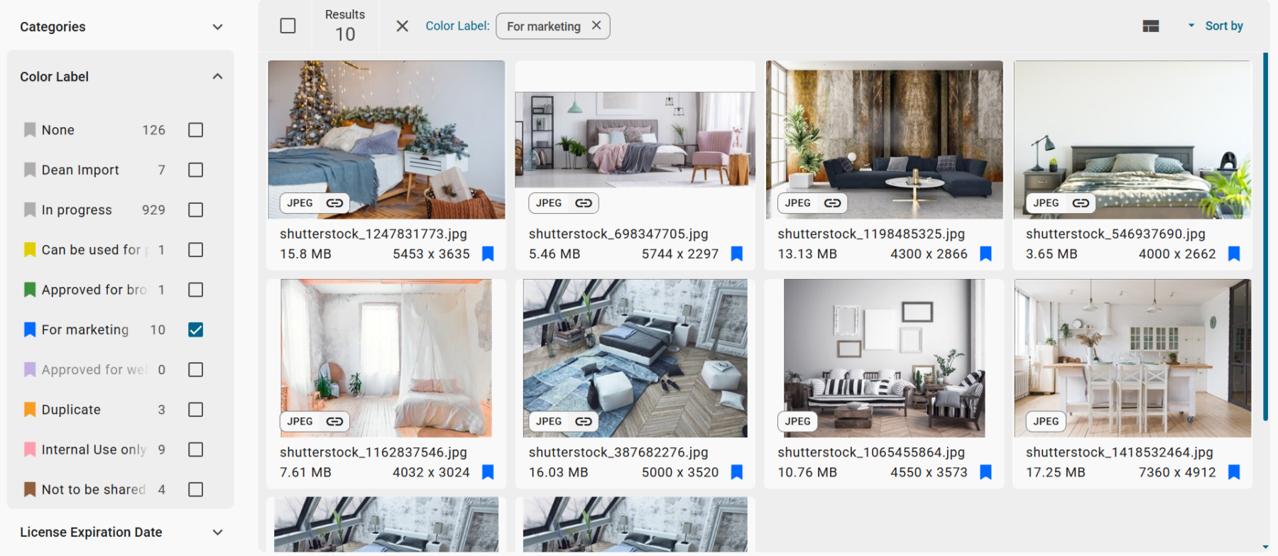Click the gray None label flag icon
1278x556 pixels.
click(x=30, y=130)
